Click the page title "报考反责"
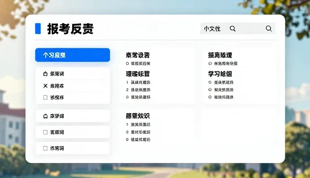The image size is (310, 178). [x=70, y=29]
